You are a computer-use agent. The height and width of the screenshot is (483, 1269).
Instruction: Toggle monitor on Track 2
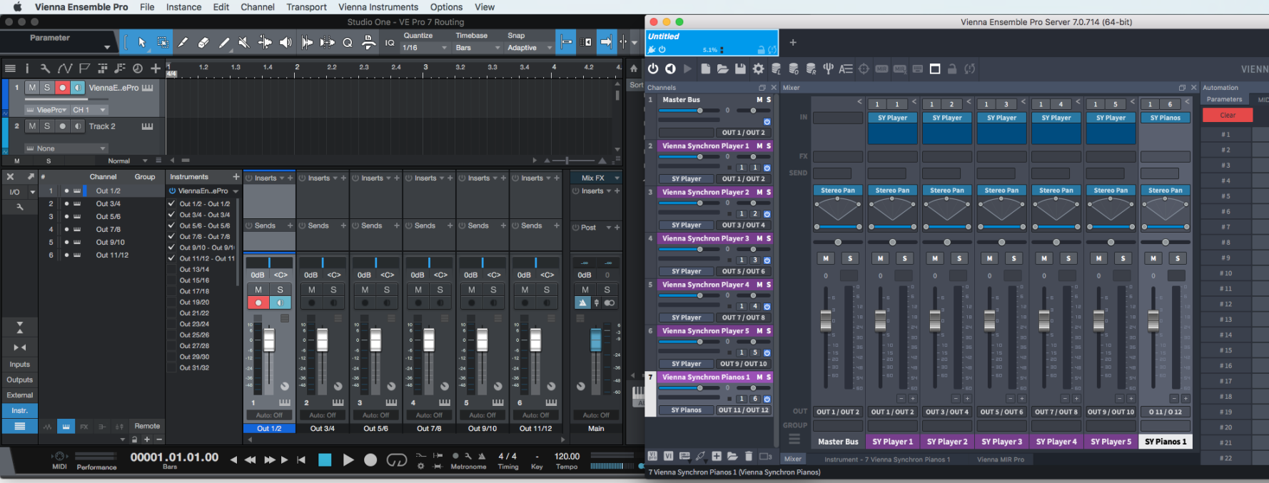click(78, 126)
